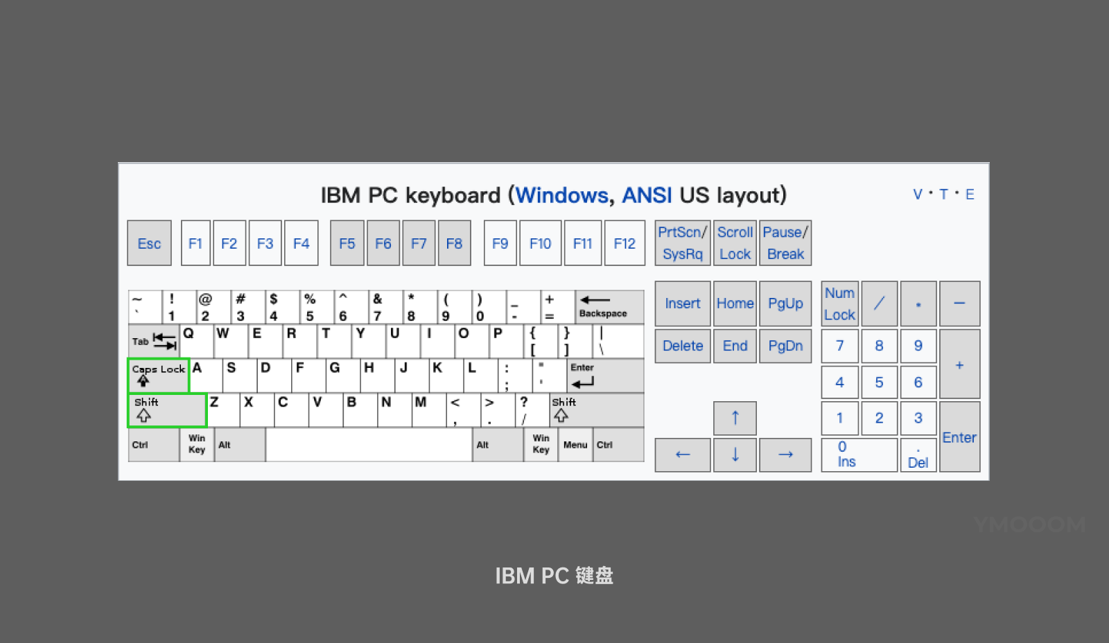The image size is (1109, 643).
Task: Click the T link in the template corner
Action: click(943, 195)
